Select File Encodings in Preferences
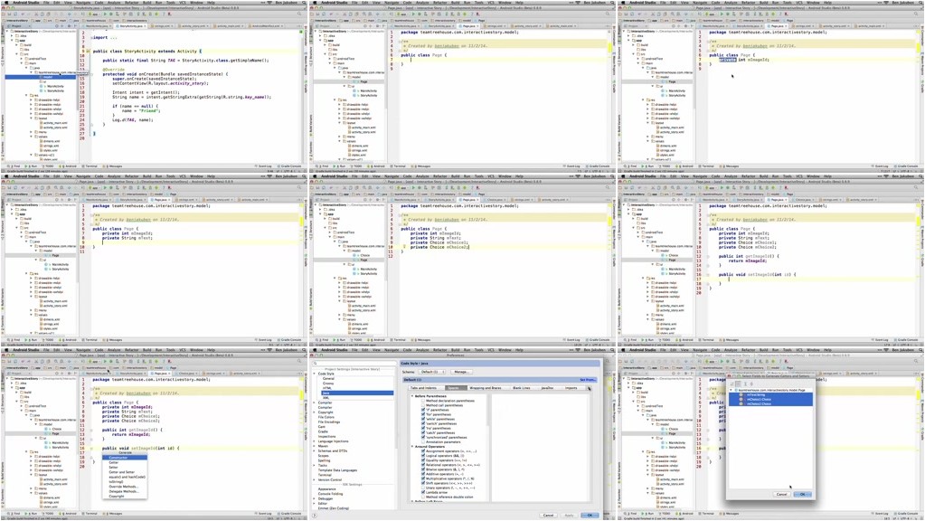 pos(329,422)
